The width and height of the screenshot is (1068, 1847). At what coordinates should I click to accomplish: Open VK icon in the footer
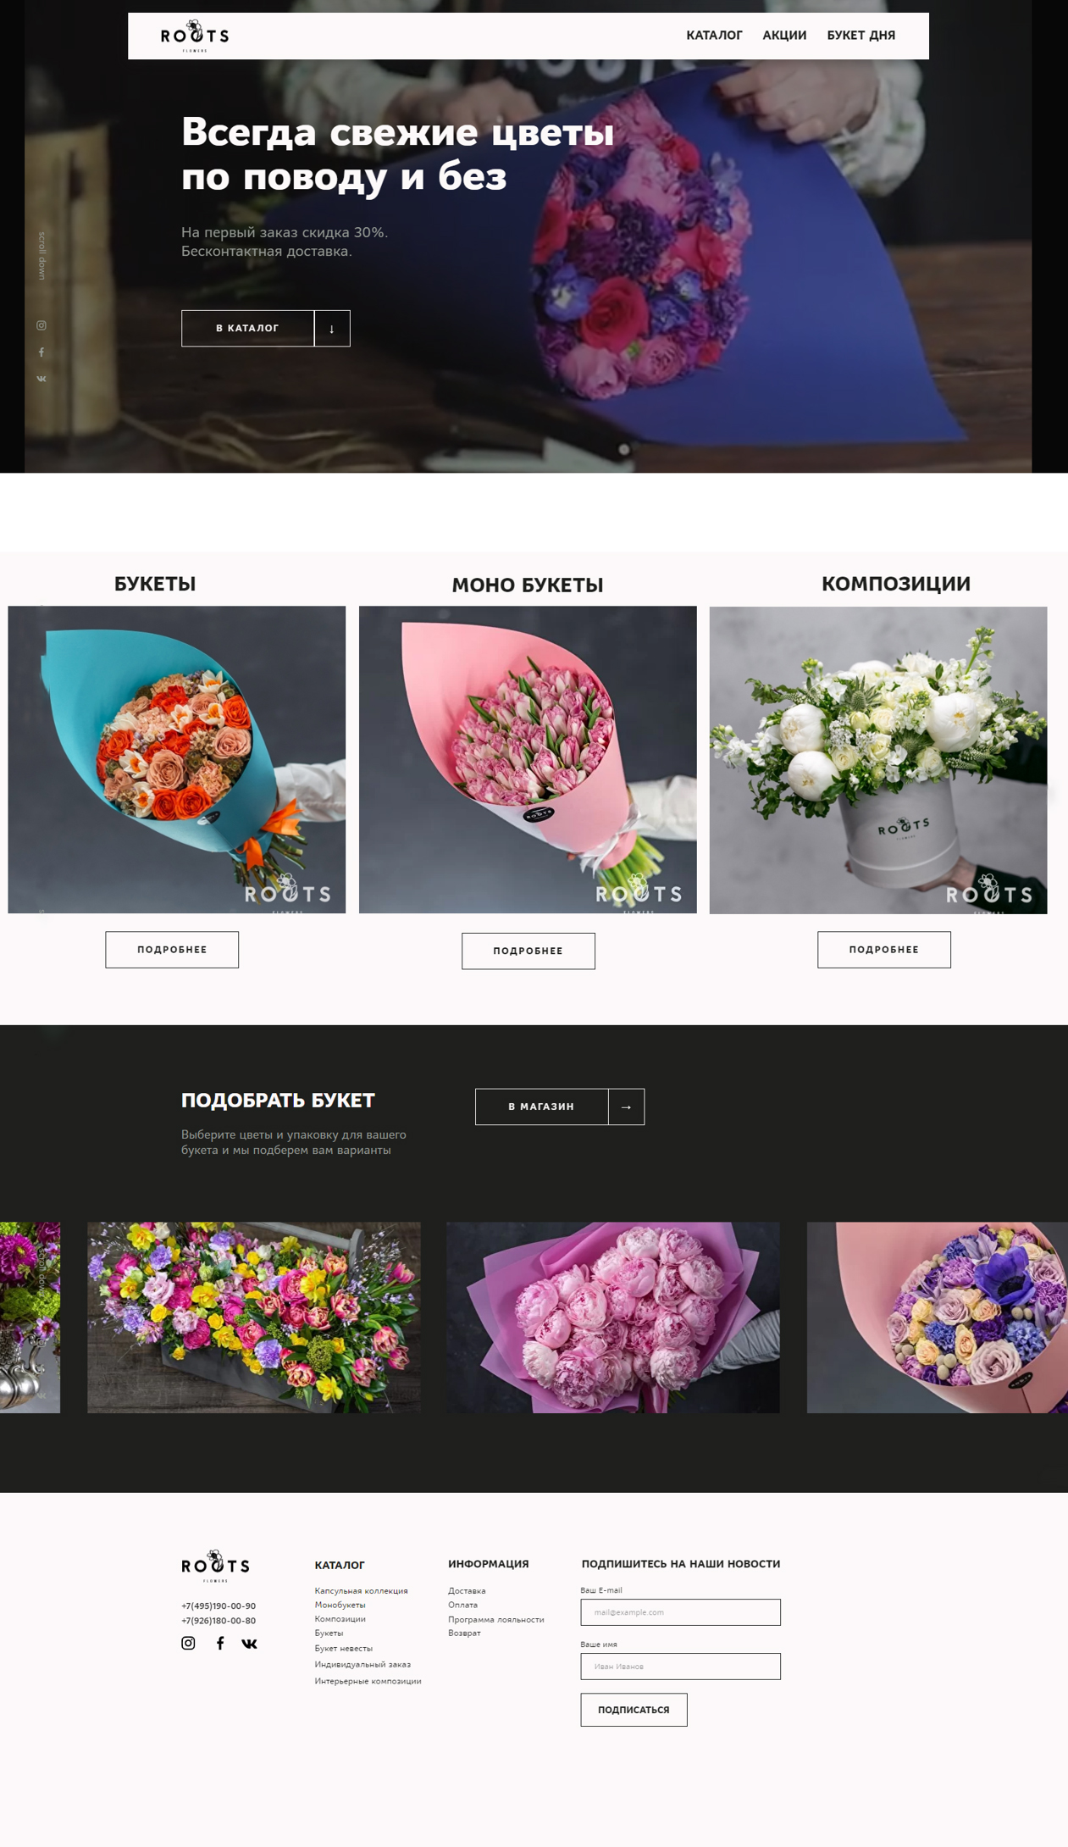pyautogui.click(x=249, y=1644)
